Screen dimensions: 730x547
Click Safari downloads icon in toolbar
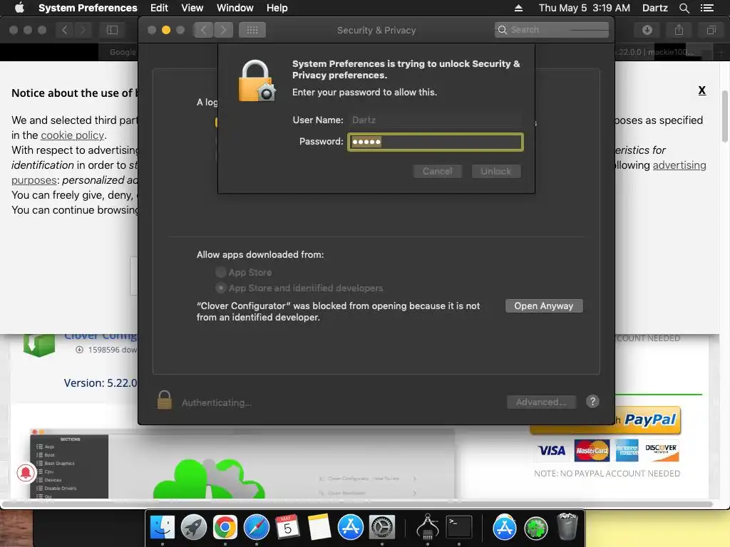(x=647, y=30)
